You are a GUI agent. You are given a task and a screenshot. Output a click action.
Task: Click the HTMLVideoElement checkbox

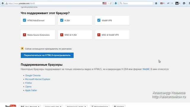point(24,20)
